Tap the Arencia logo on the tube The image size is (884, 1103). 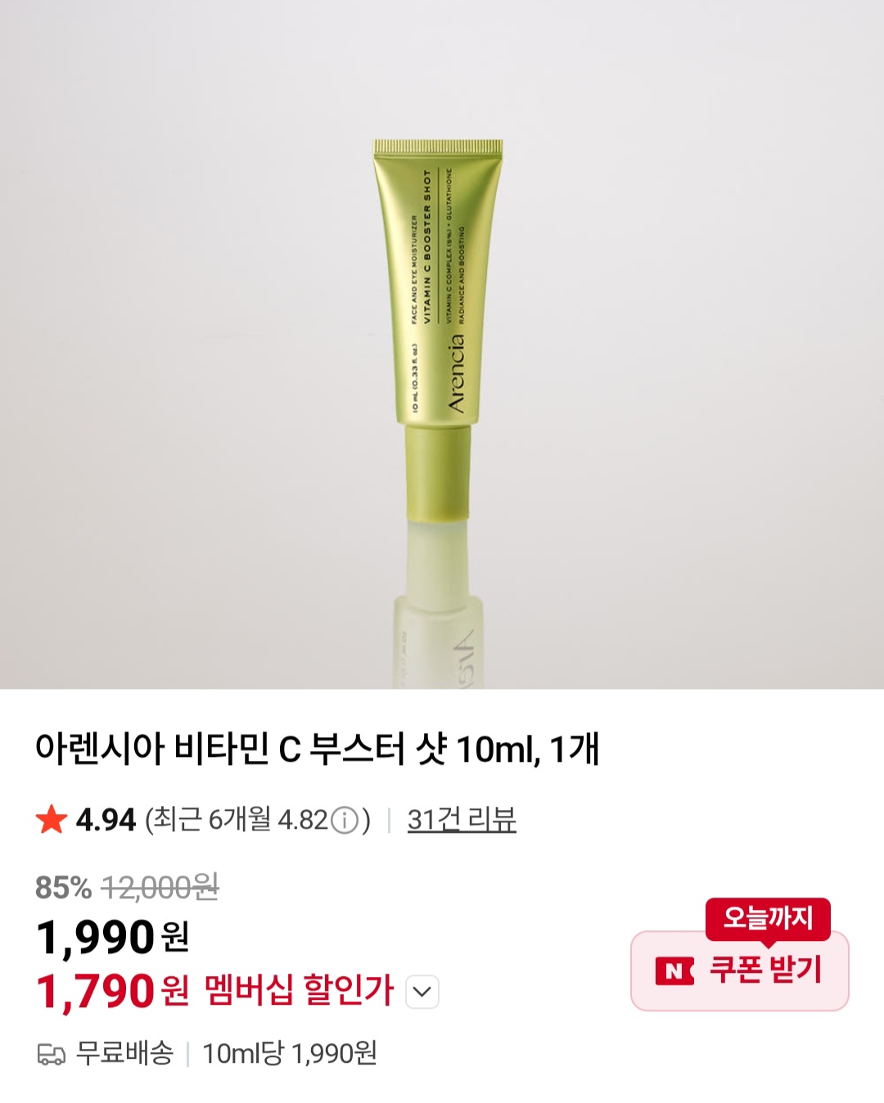pyautogui.click(x=456, y=371)
